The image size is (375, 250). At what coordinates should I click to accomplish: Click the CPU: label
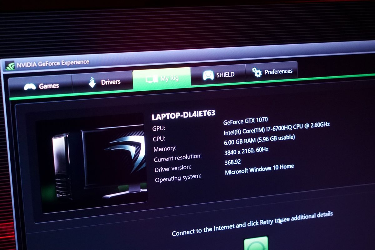click(x=159, y=139)
